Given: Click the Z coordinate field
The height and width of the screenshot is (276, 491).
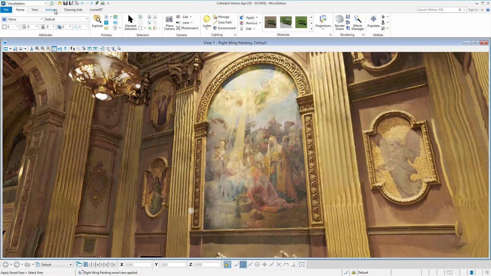Looking at the screenshot, I should tap(207, 264).
